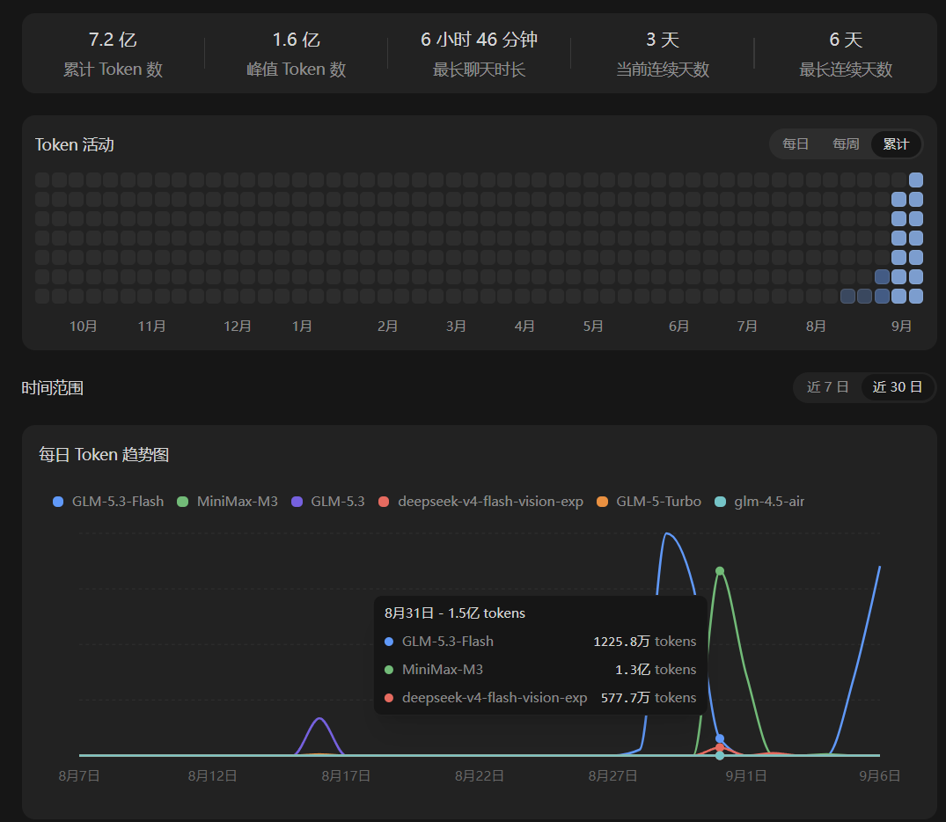The width and height of the screenshot is (946, 822).
Task: Select the 累计 activity view
Action: 896,144
